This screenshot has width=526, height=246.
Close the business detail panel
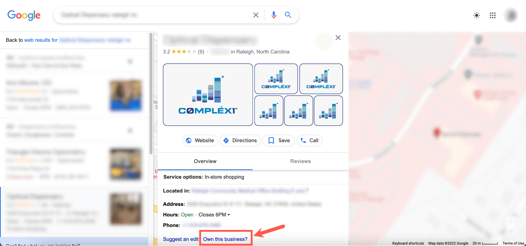click(338, 37)
